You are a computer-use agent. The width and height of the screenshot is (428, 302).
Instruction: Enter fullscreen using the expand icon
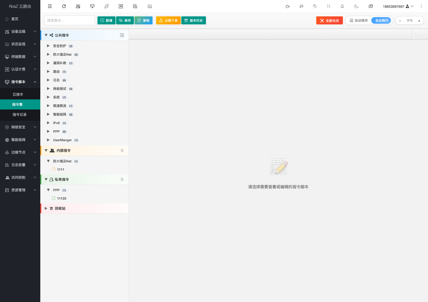329,6
